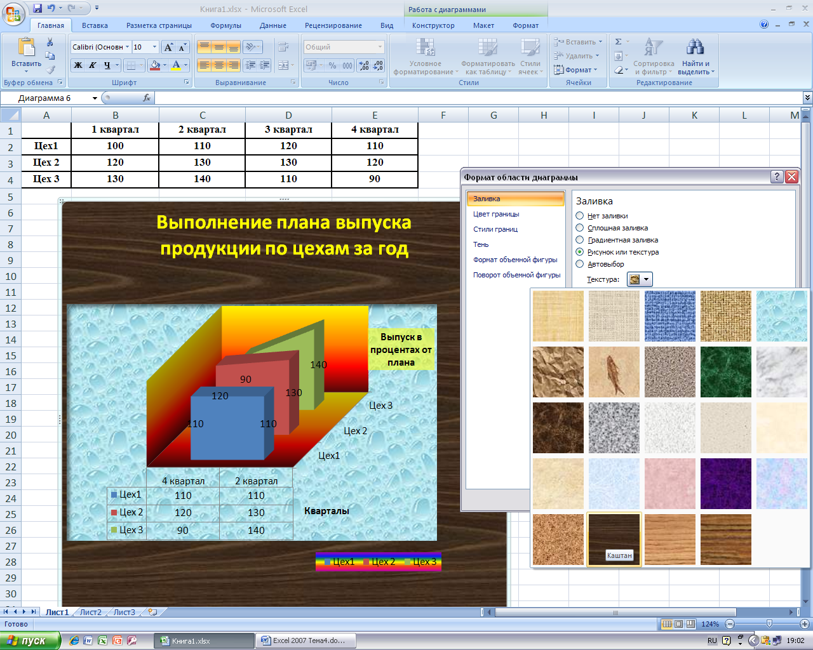Image resolution: width=813 pixels, height=650 pixels.
Task: Switch to the Вставка ribbon tab
Action: (x=95, y=25)
